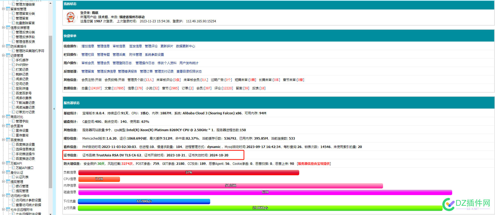Collapse the 会员宣传 tree node
This screenshot has height=215, width=495.
[3, 126]
